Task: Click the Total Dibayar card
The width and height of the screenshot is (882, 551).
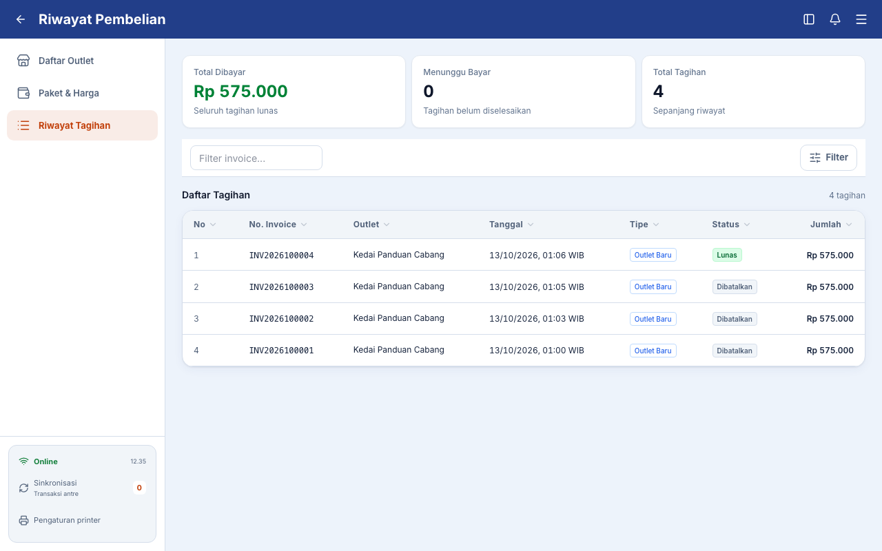Action: tap(294, 92)
